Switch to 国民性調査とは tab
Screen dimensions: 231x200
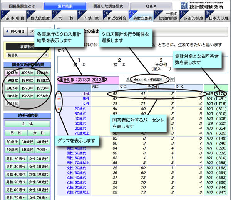(22, 6)
